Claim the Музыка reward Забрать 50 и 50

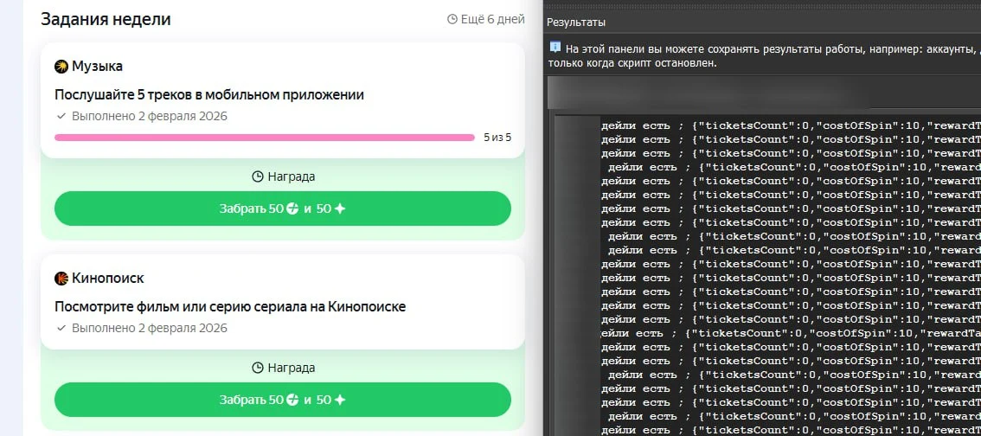pyautogui.click(x=283, y=209)
